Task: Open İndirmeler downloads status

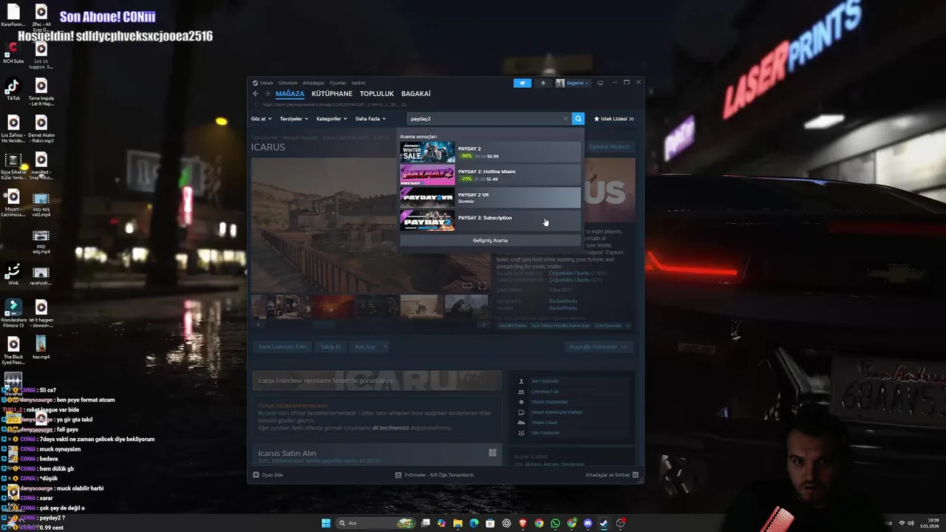Action: pyautogui.click(x=435, y=475)
